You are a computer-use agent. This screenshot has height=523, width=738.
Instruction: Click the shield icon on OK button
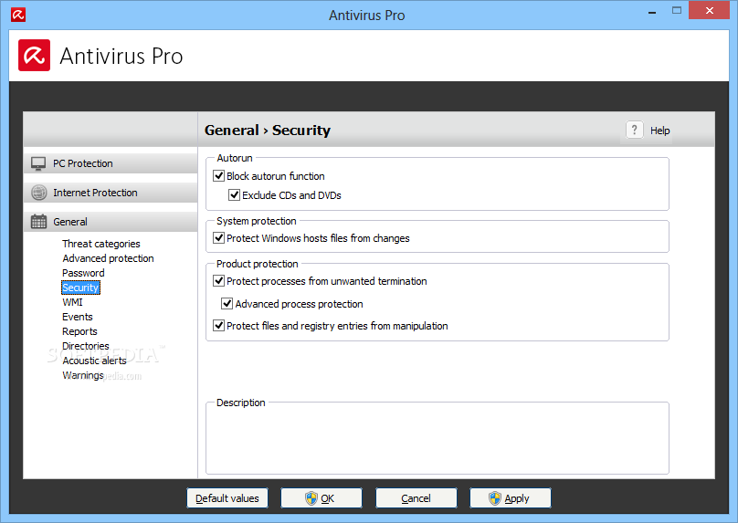311,498
